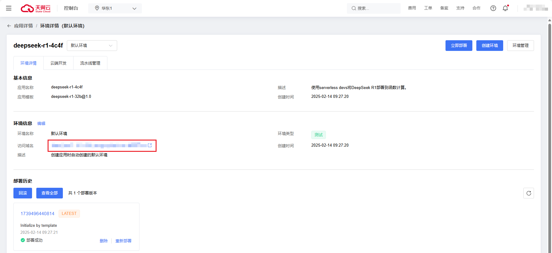
Task: Click 重新部署 on the latest deployment
Action: (123, 241)
